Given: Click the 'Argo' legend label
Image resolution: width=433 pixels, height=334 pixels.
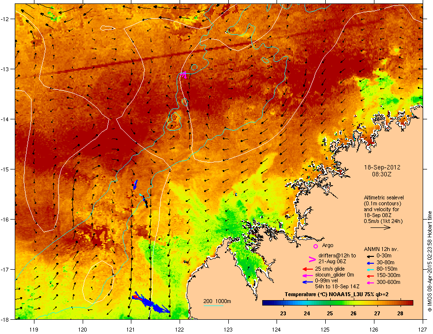Looking at the screenshot, I should tap(328, 245).
